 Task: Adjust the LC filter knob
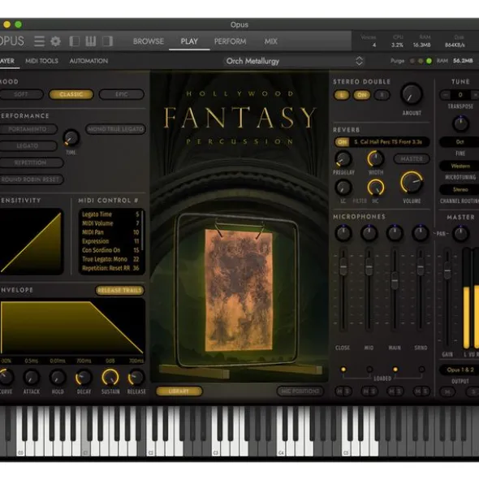343,188
